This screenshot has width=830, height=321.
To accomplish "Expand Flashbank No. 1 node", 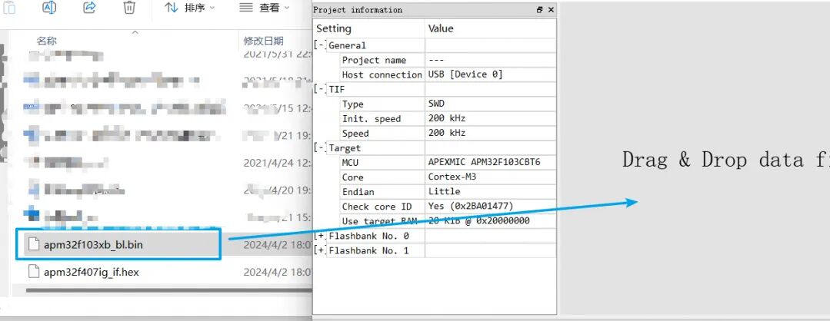I will pyautogui.click(x=319, y=251).
